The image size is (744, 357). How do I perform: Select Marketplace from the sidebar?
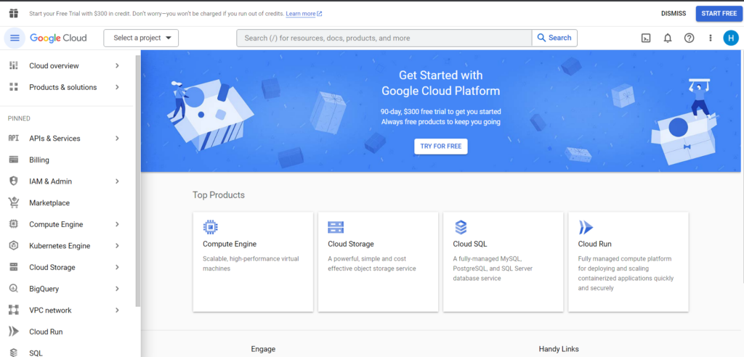[x=49, y=203]
